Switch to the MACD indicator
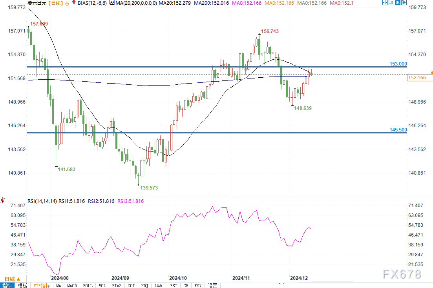The height and width of the screenshot is (288, 433). click(72, 285)
